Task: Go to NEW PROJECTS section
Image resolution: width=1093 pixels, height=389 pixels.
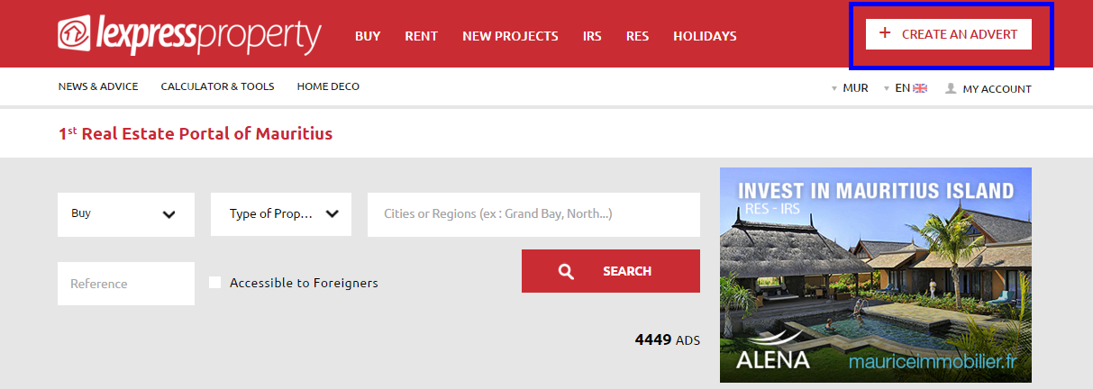Action: click(510, 36)
